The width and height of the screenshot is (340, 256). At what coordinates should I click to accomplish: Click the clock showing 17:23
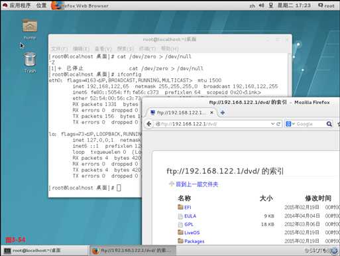point(294,5)
